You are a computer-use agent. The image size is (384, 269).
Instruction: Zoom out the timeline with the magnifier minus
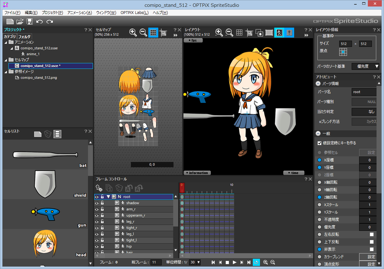click(273, 262)
